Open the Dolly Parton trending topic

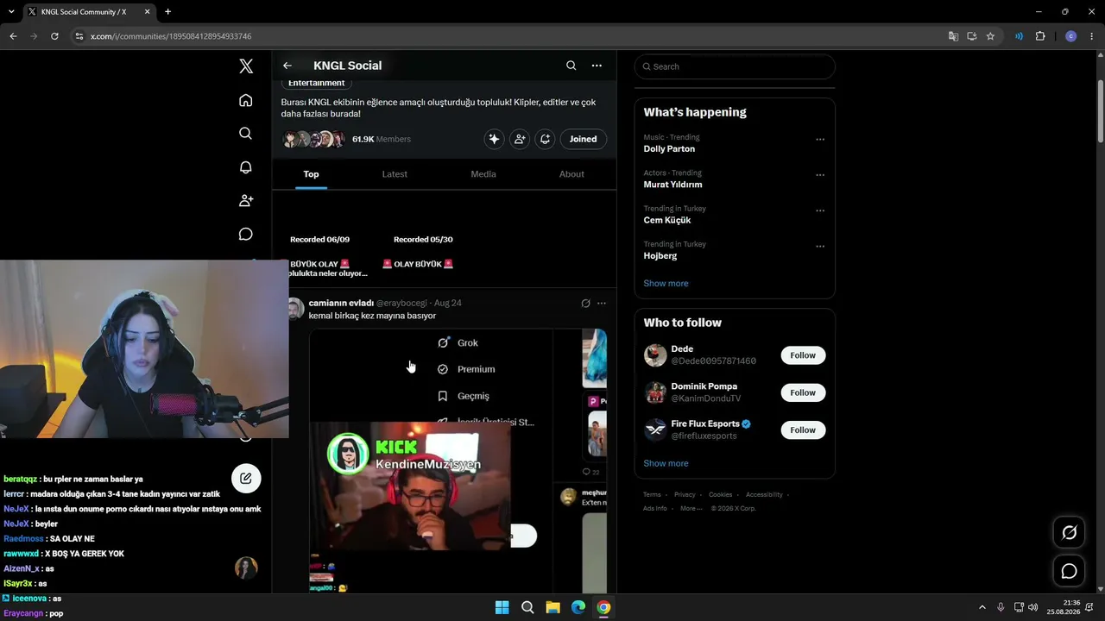[x=669, y=149]
